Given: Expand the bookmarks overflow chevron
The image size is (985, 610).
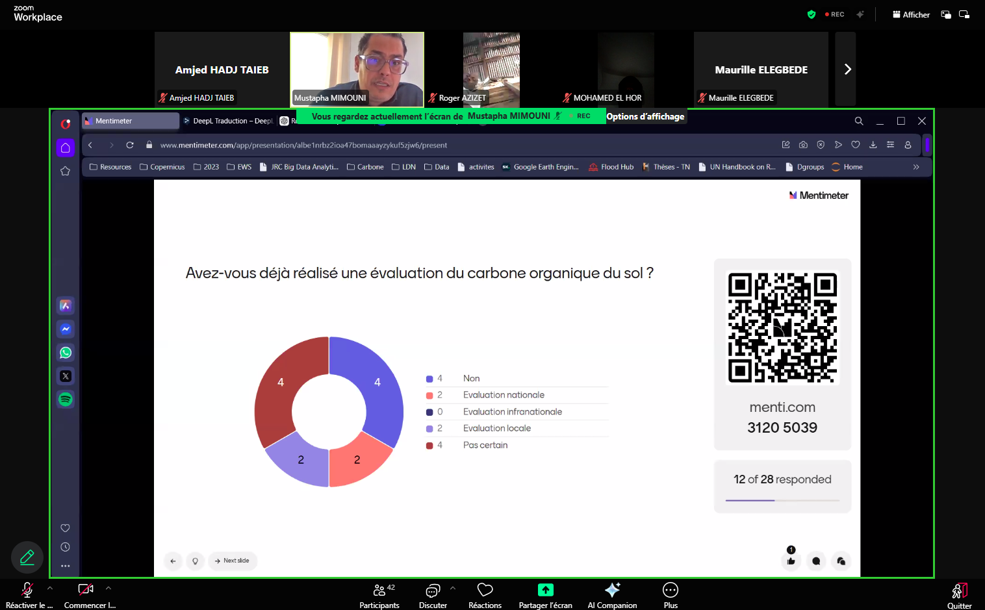Looking at the screenshot, I should point(916,167).
